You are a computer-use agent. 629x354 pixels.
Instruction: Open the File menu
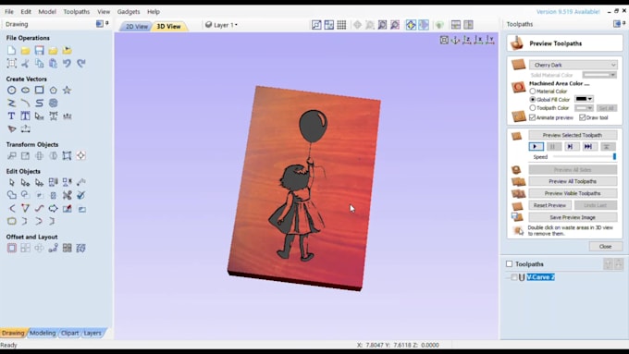point(9,12)
